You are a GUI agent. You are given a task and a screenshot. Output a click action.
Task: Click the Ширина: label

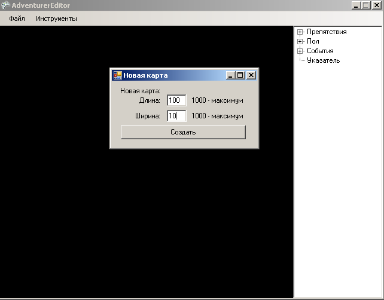click(x=147, y=116)
